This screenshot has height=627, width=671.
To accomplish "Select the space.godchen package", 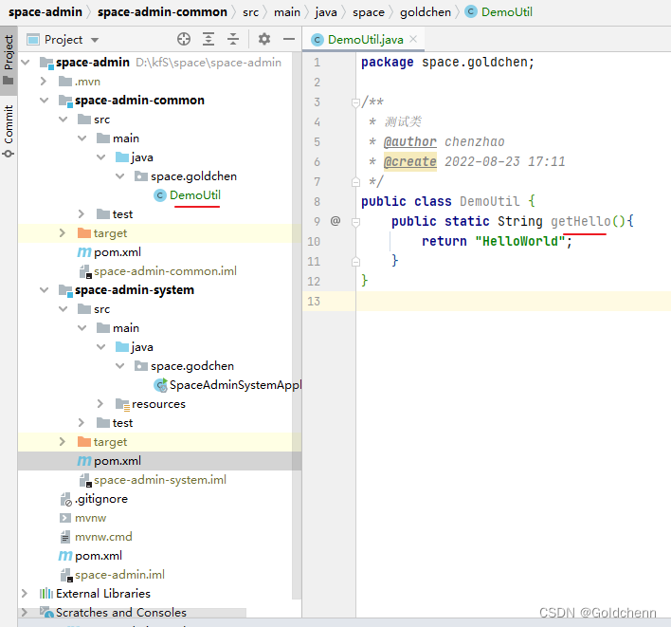I will (192, 366).
